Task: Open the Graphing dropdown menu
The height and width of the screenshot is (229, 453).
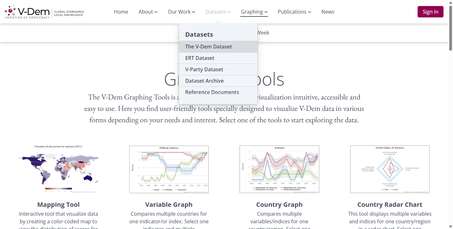Action: coord(254,12)
